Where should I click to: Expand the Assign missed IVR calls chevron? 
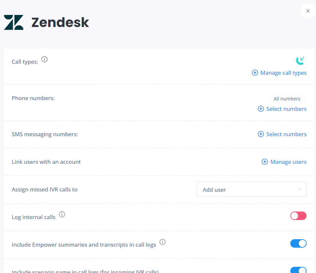click(300, 189)
